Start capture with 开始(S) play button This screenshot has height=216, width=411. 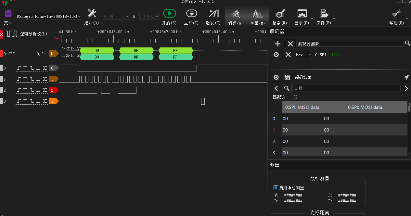pyautogui.click(x=169, y=13)
